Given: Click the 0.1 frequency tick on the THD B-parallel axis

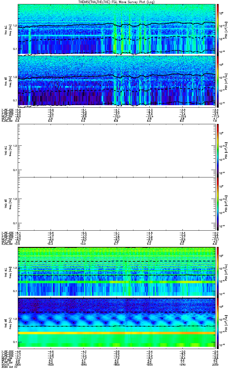Looking at the screenshot, I should [15, 223].
